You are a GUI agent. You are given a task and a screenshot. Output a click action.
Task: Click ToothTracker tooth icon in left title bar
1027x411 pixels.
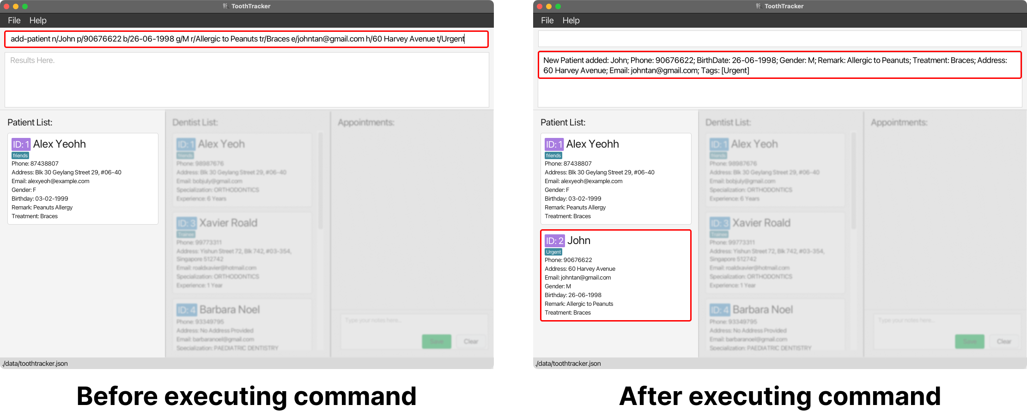click(x=225, y=6)
